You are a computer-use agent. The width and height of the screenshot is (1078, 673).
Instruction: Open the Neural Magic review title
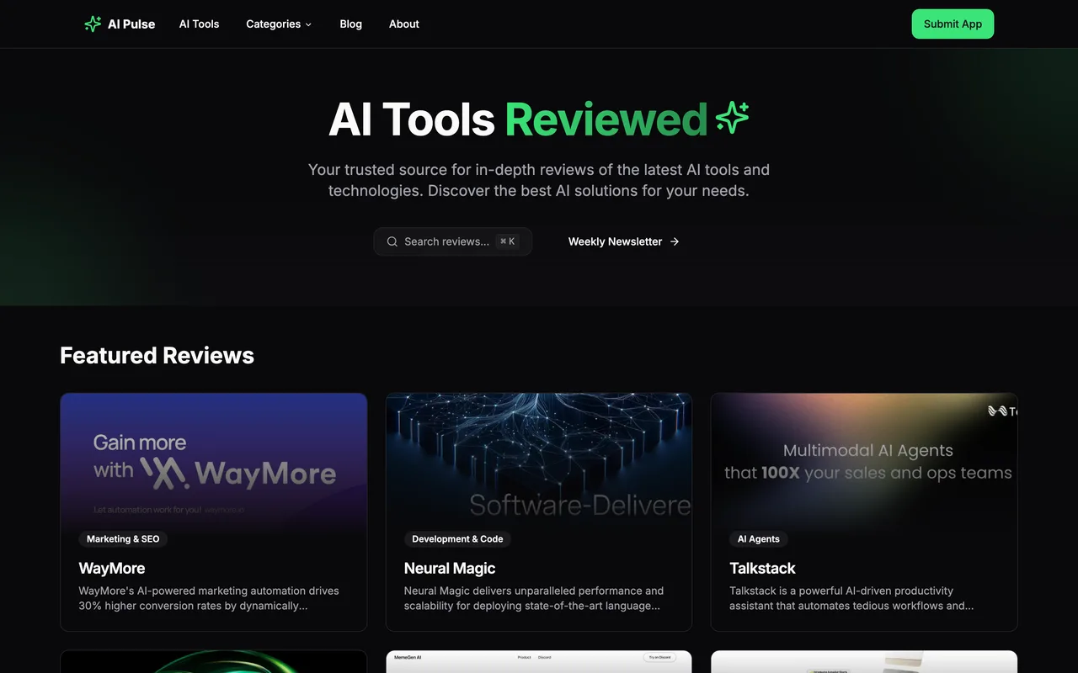[450, 569]
